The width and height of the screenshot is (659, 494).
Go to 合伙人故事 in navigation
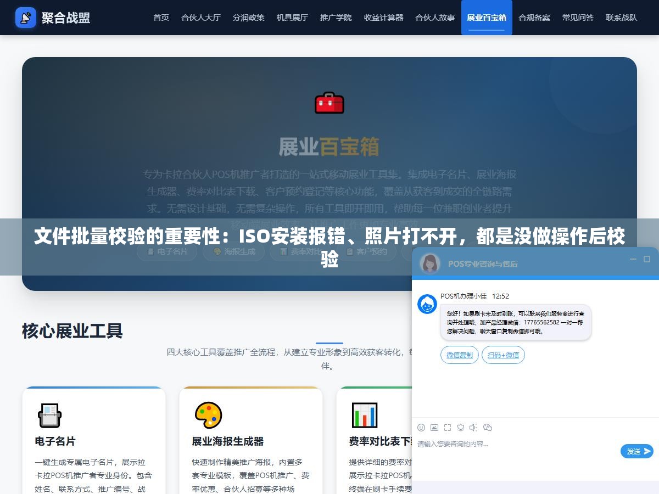tap(435, 18)
